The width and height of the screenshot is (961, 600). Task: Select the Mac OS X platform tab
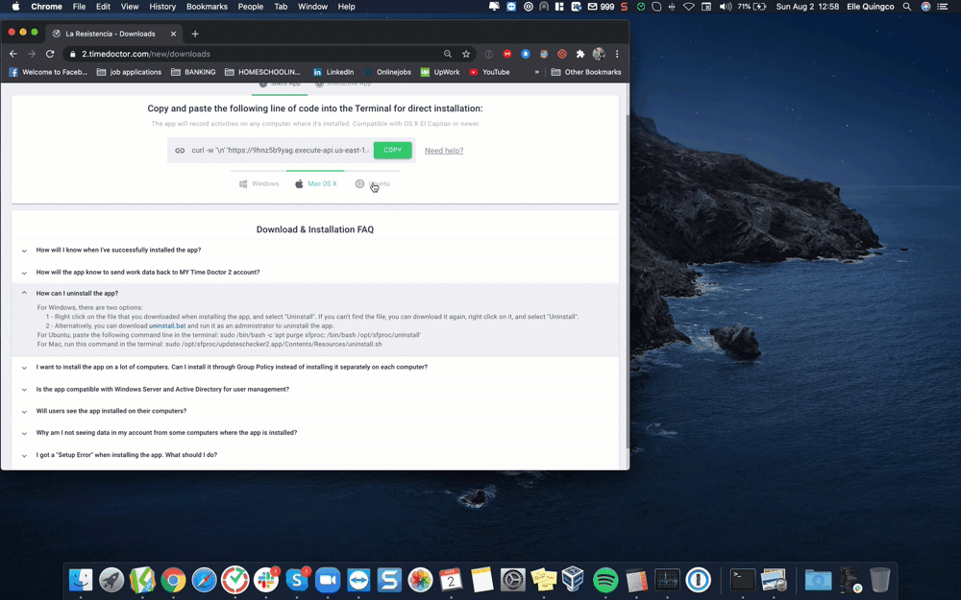pos(315,183)
